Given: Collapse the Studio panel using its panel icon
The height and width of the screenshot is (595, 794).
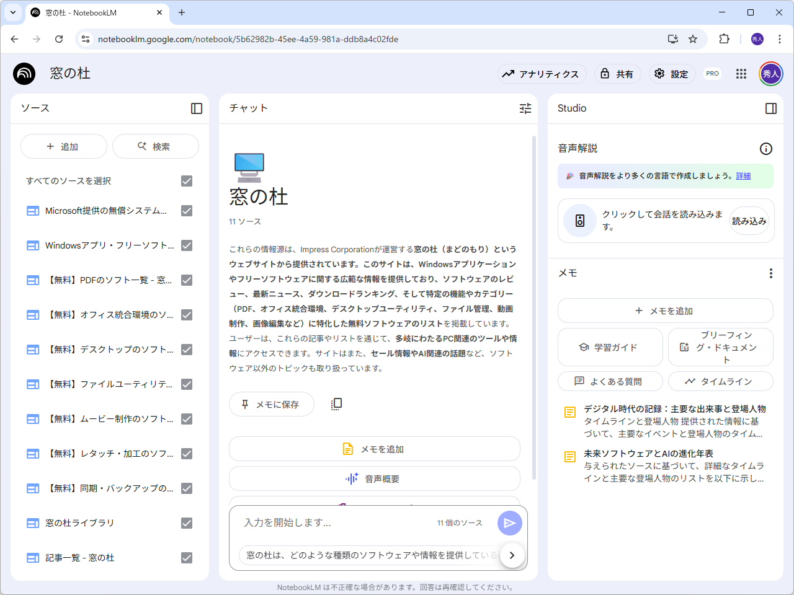Looking at the screenshot, I should point(771,108).
